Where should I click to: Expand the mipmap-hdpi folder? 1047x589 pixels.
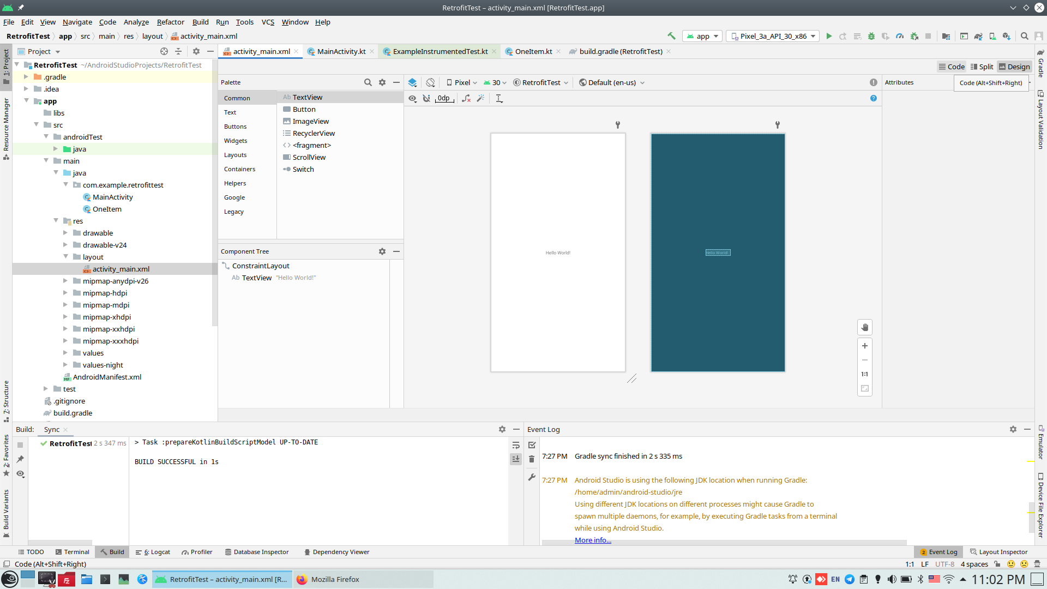[x=65, y=293]
